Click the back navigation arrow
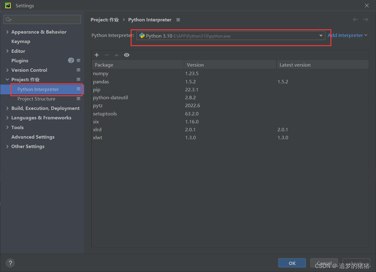This screenshot has height=272, width=376. coord(355,20)
